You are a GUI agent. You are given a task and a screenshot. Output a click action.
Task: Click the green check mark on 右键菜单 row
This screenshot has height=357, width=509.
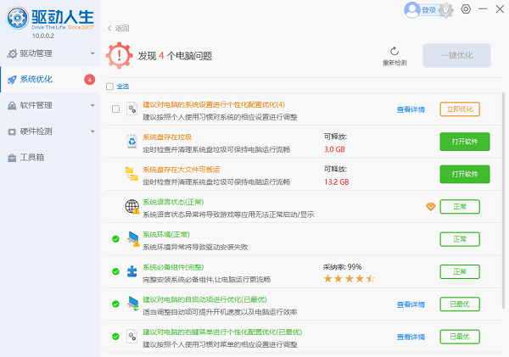[115, 337]
